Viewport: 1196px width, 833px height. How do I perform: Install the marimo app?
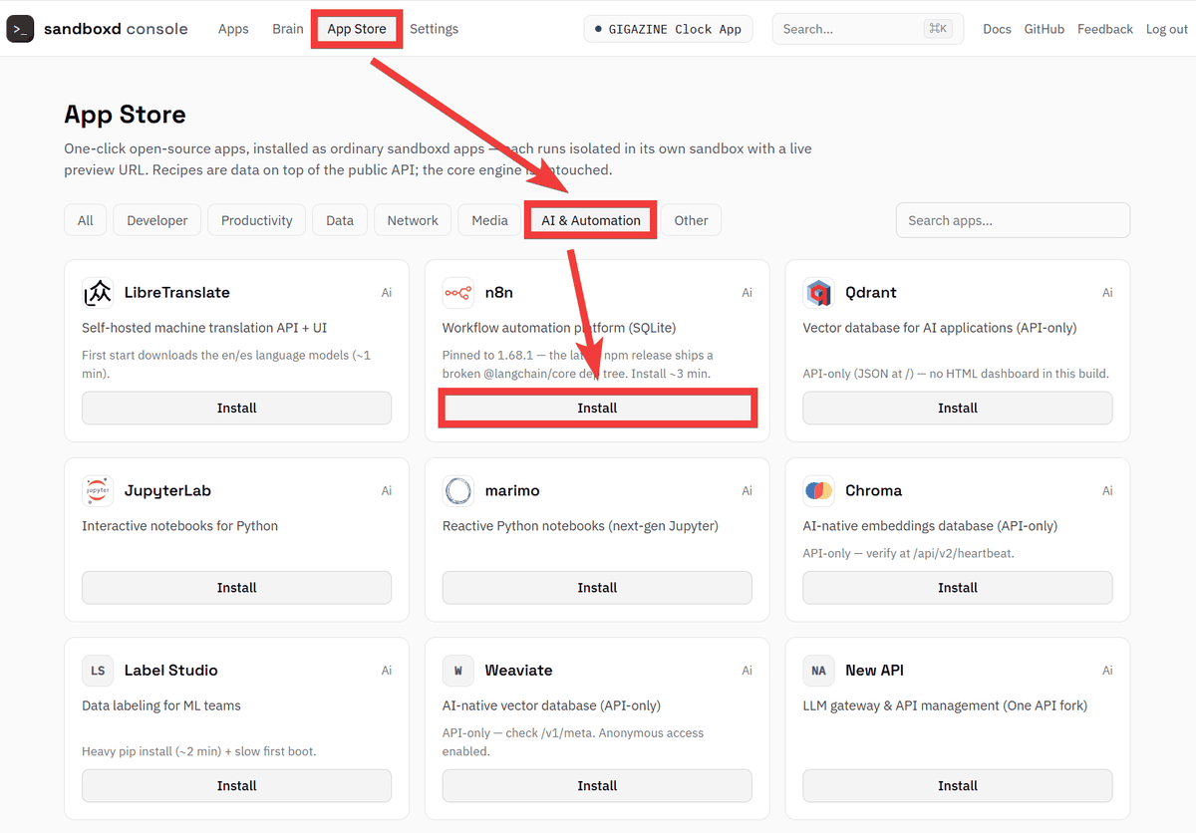tap(597, 588)
